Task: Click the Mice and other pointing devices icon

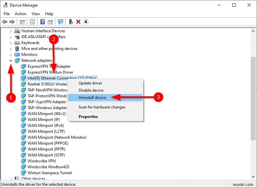Action: tap(17, 49)
